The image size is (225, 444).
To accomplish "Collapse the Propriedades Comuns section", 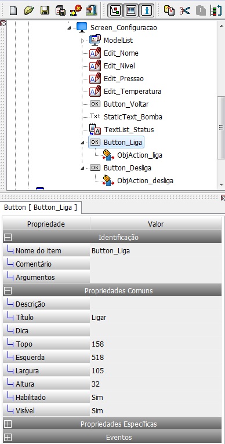I will click(x=8, y=290).
